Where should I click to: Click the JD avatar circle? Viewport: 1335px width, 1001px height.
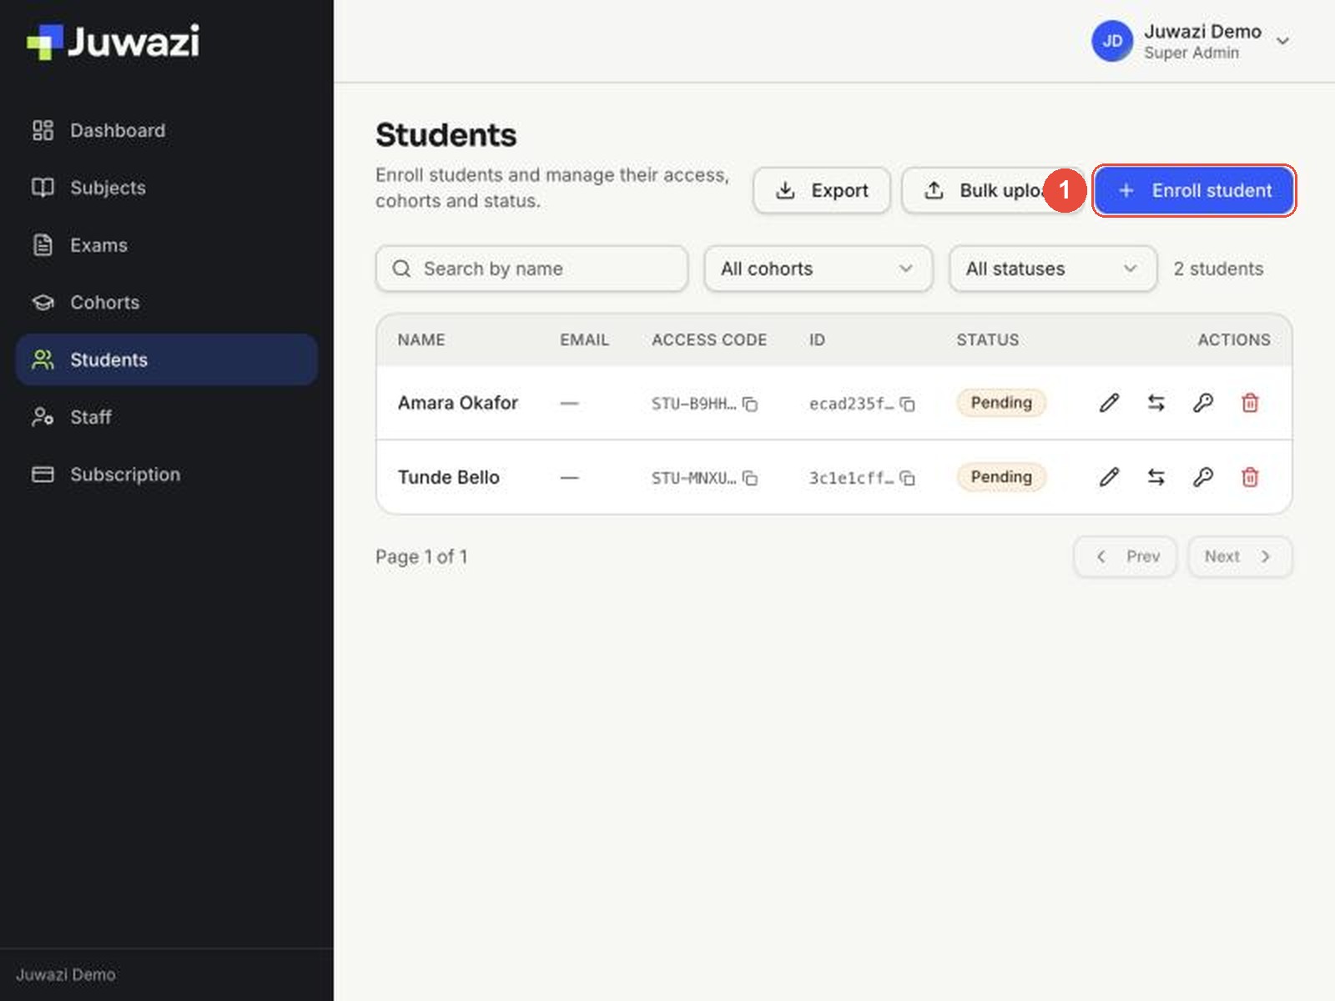(1112, 41)
